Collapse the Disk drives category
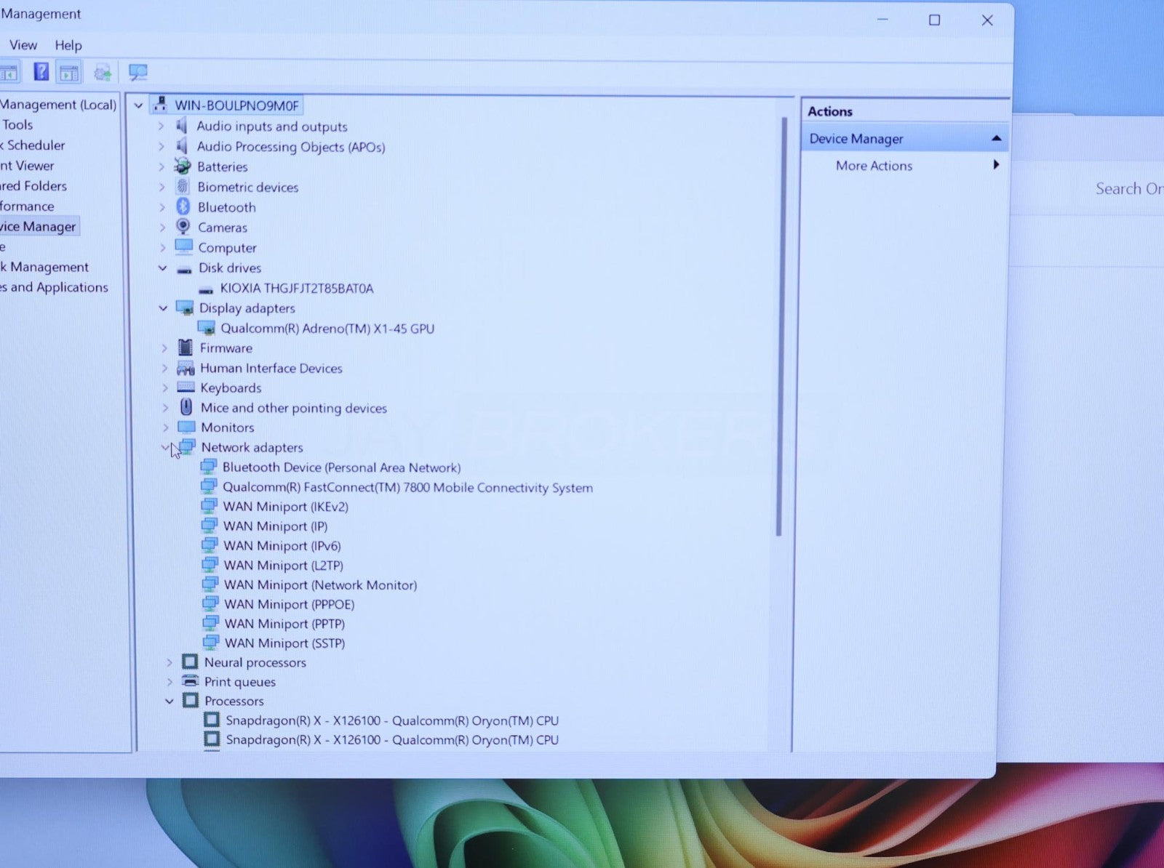Viewport: 1164px width, 868px height. [163, 268]
